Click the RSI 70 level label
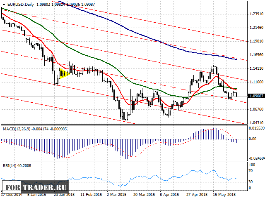This screenshot has width=265, height=198. 251,171
